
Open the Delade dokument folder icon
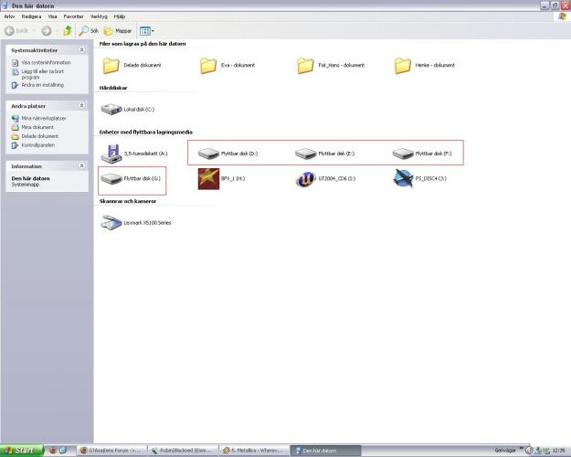[x=111, y=66]
